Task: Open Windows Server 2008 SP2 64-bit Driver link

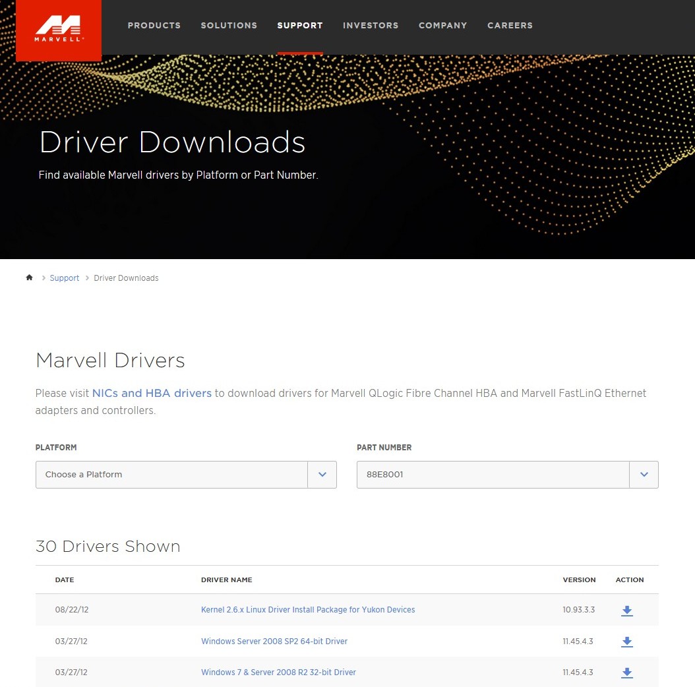Action: (x=274, y=641)
